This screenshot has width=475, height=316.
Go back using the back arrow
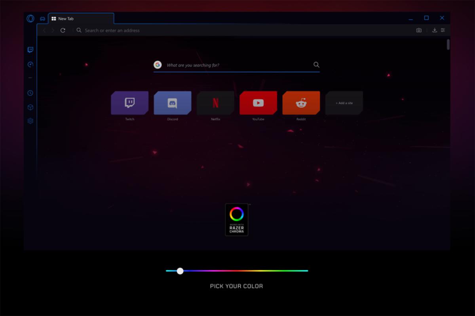click(x=44, y=30)
